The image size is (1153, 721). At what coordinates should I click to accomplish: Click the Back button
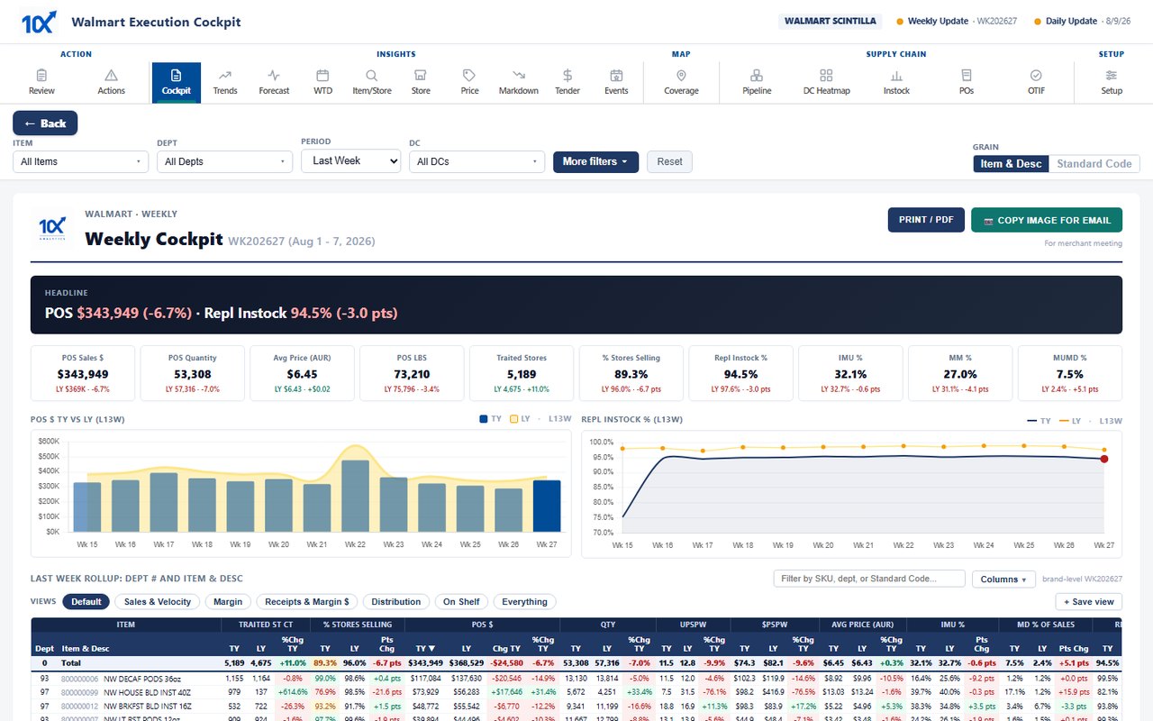tap(45, 123)
